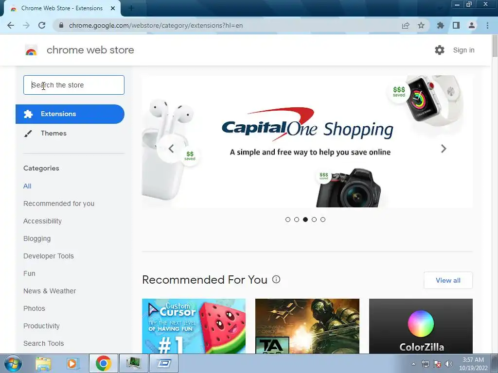
Task: Click the info icon beside Recommended For You
Action: point(276,279)
